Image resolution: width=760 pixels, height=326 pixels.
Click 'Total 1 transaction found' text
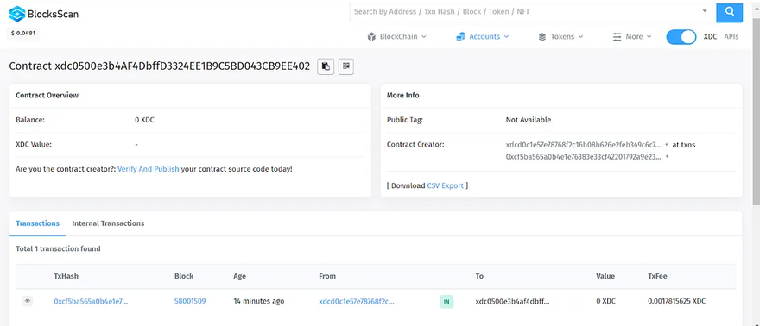click(x=58, y=248)
